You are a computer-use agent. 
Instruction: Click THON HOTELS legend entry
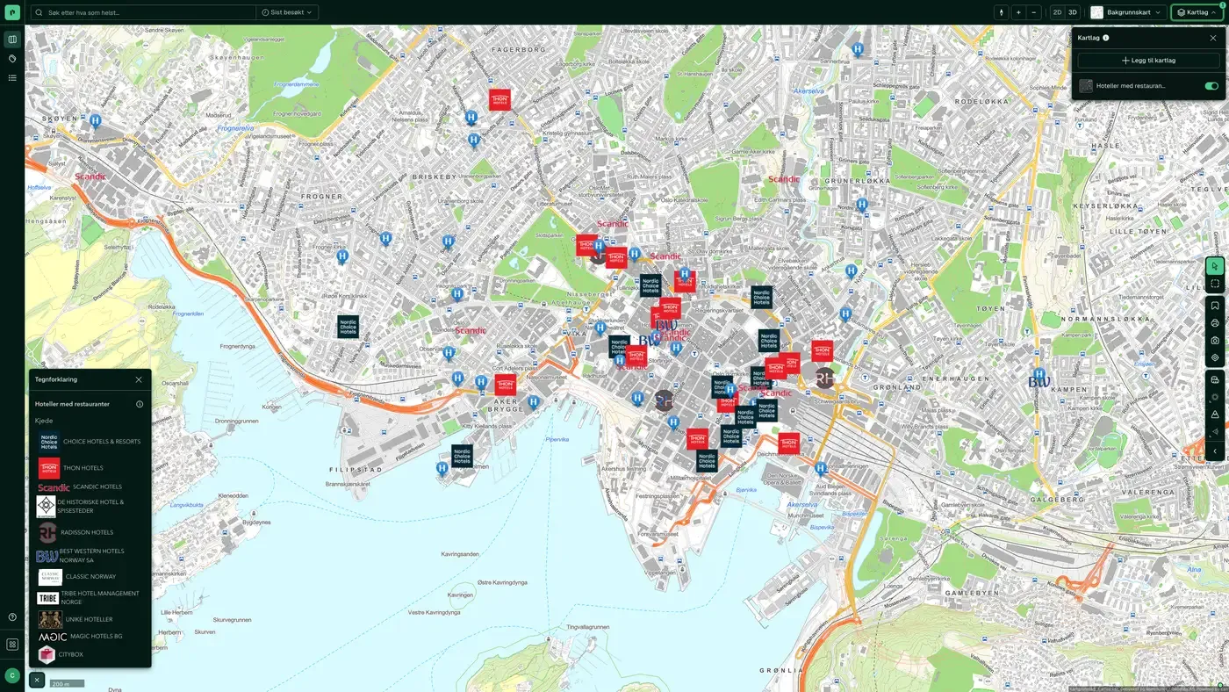(x=71, y=468)
